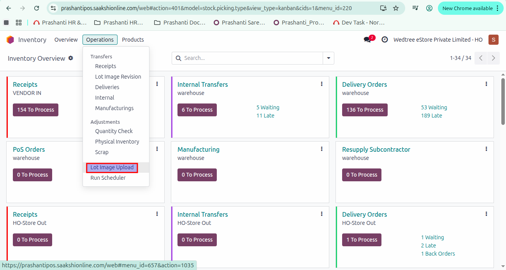506x270 pixels.
Task: Choose Physical Inventory from Operations menu
Action: tap(117, 142)
